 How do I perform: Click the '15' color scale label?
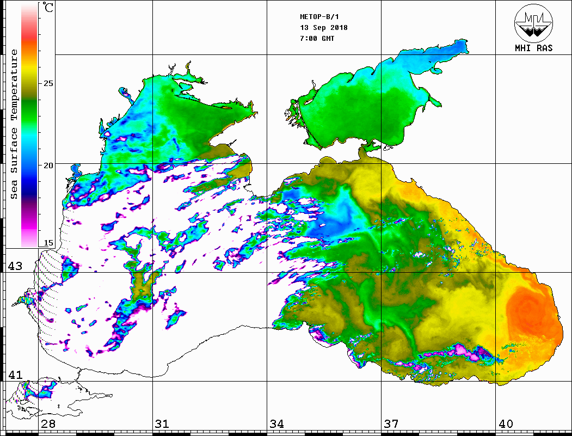[x=48, y=243]
